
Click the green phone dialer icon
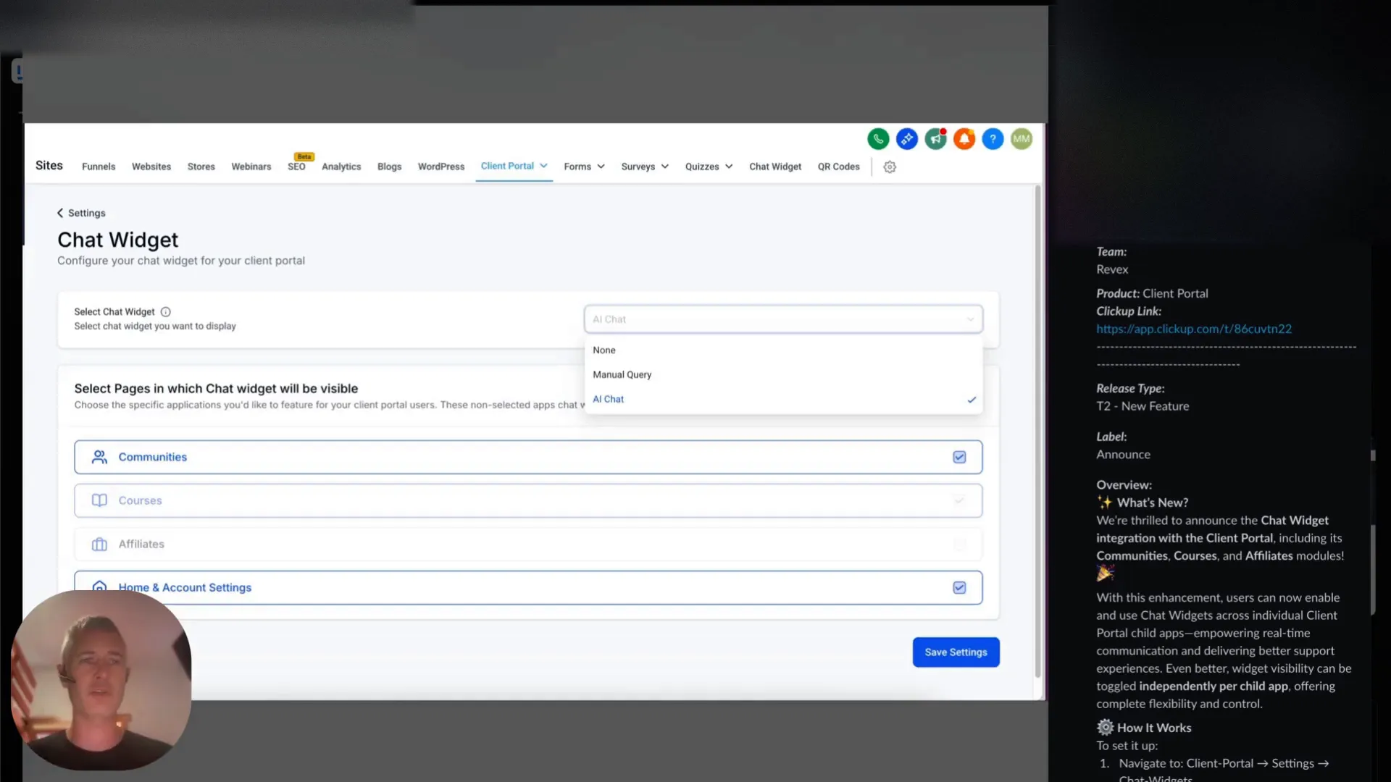878,138
